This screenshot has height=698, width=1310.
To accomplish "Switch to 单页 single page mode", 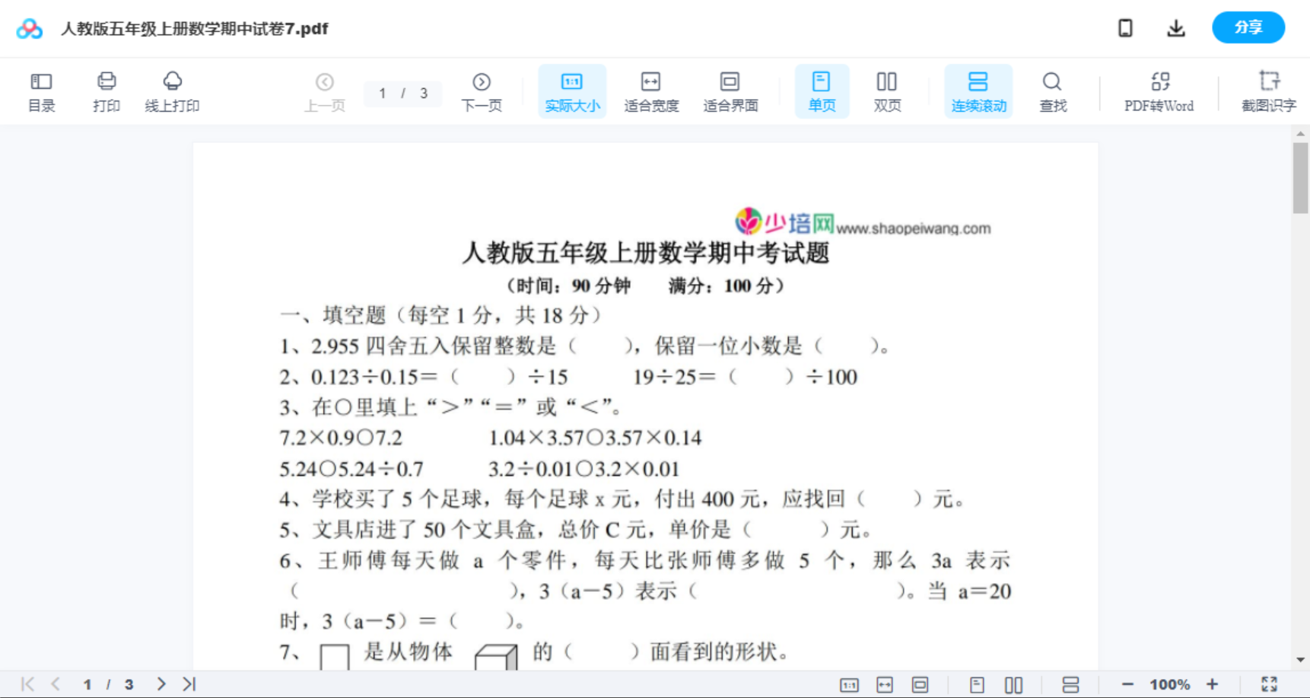I will (822, 91).
